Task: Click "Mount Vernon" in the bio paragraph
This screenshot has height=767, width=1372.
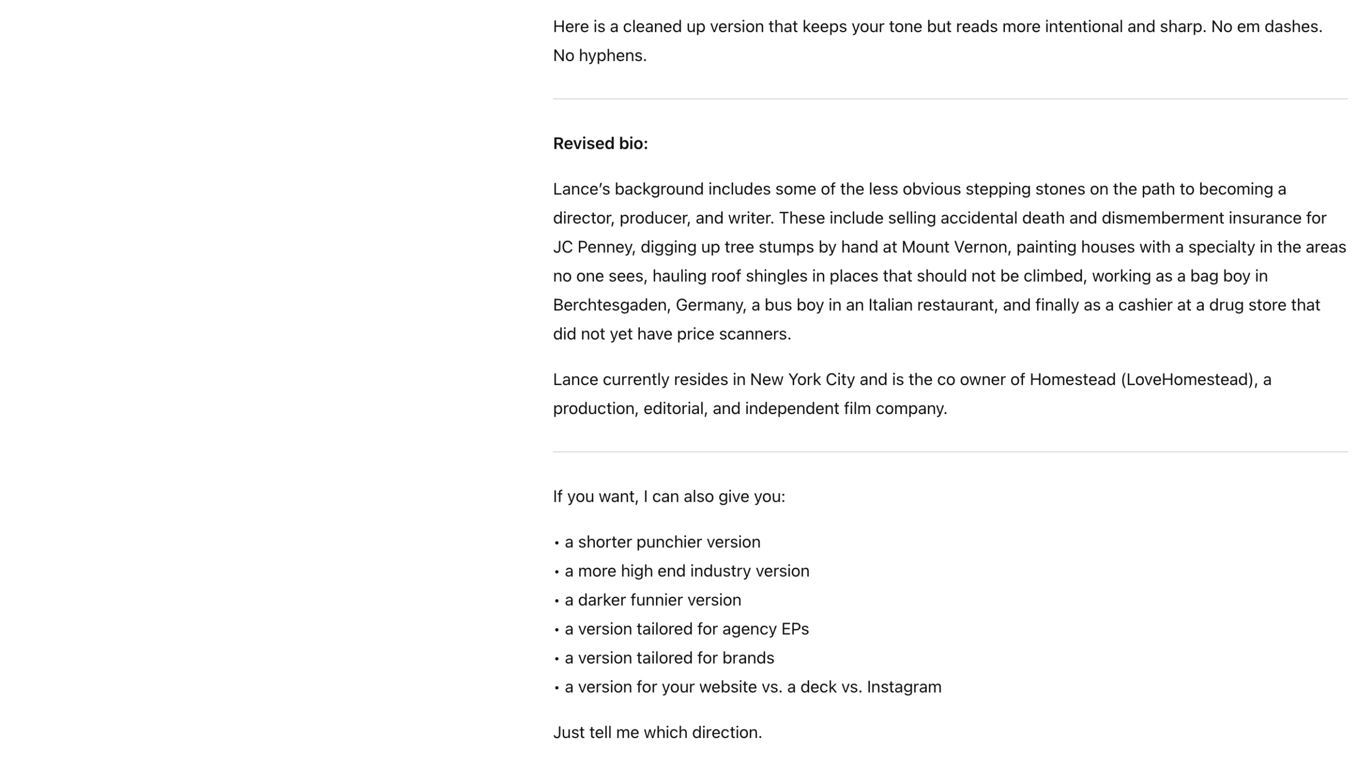Action: (954, 247)
